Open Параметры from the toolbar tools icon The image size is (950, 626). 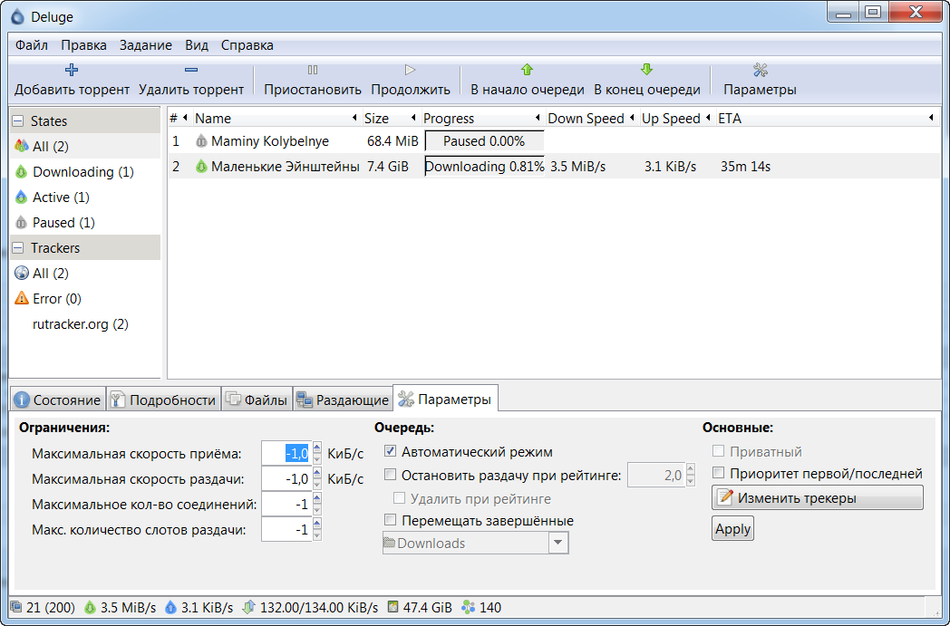760,70
